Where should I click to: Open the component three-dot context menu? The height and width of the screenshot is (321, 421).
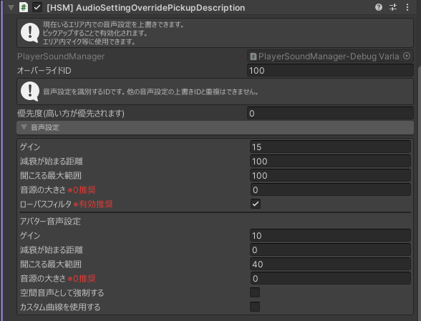pyautogui.click(x=407, y=7)
